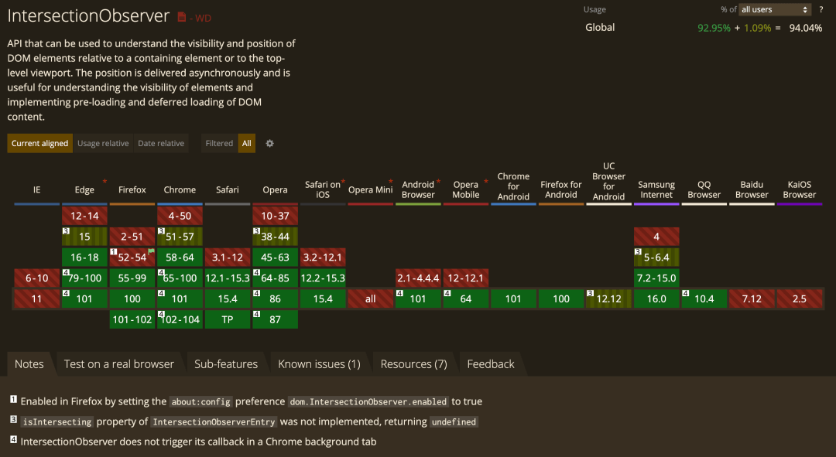The height and width of the screenshot is (457, 836).
Task: Open the WD spec document icon
Action: (182, 18)
